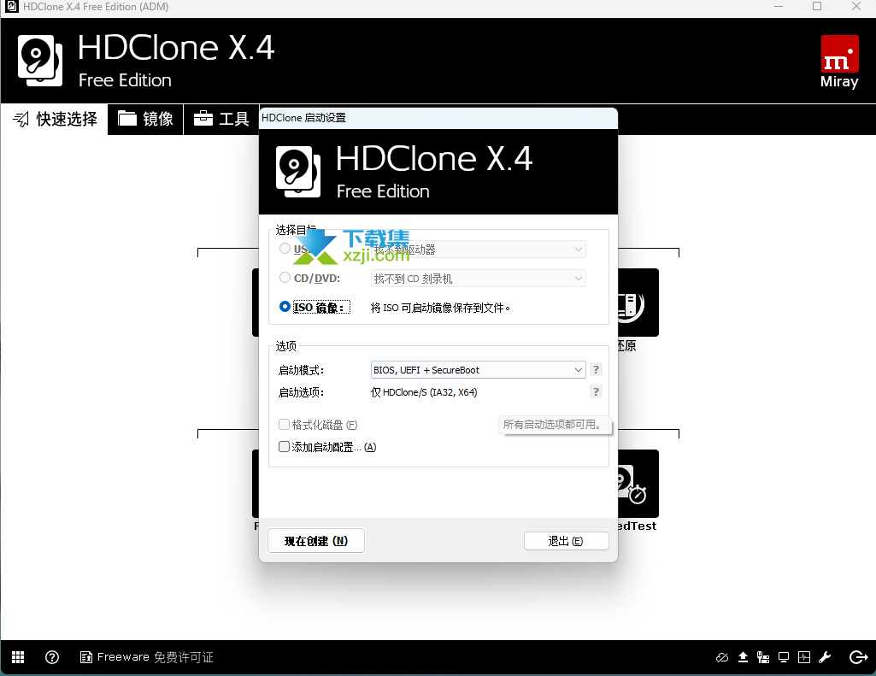Click the 启动选项 label
The image size is (876, 676).
pyautogui.click(x=301, y=392)
